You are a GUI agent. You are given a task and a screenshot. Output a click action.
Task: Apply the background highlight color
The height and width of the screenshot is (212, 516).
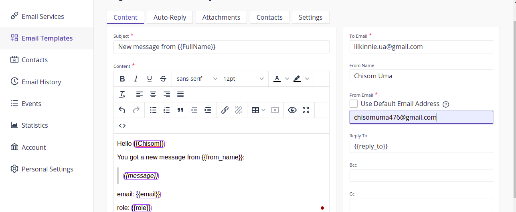pyautogui.click(x=297, y=79)
